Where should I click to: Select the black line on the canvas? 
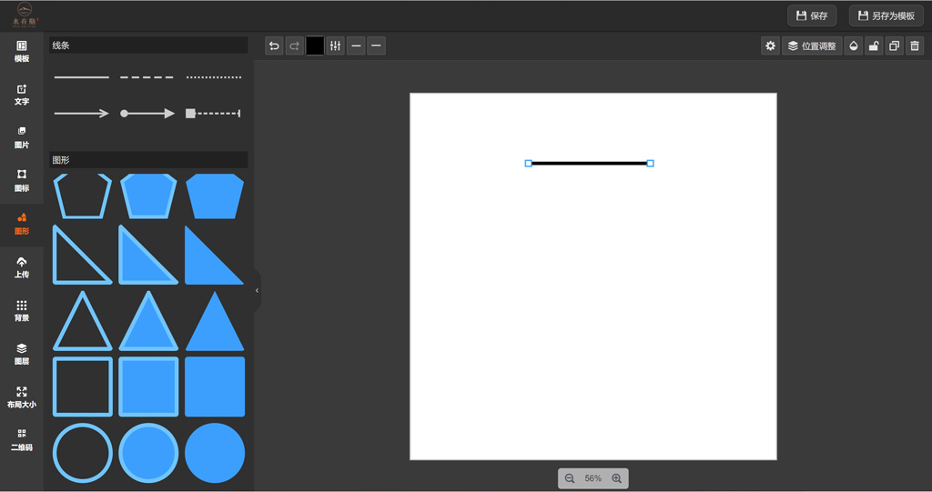589,164
